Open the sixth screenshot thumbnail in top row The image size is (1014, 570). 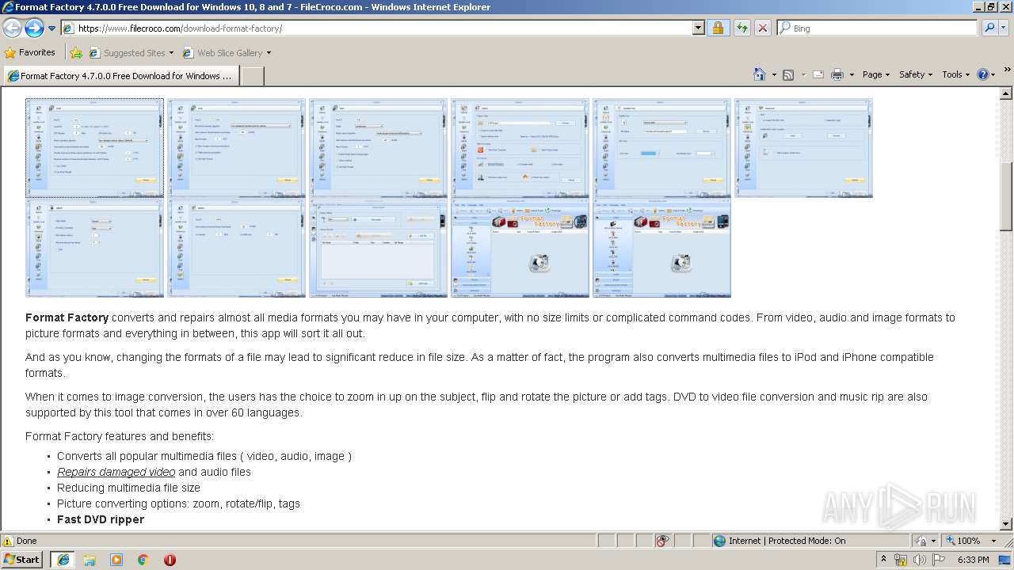click(x=804, y=148)
